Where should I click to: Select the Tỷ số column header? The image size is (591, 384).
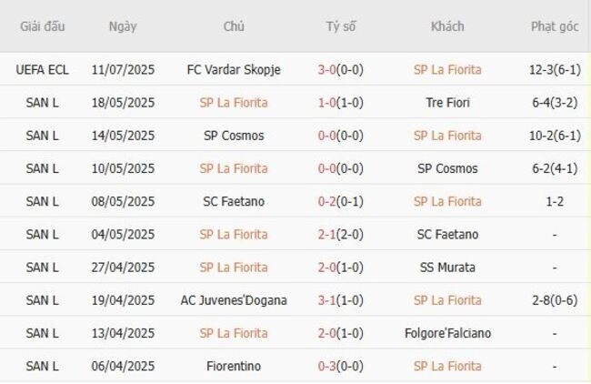(341, 26)
